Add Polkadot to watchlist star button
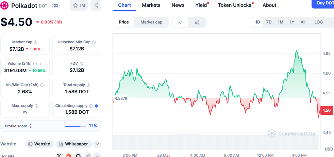This screenshot has height=157, width=334. click(x=79, y=5)
